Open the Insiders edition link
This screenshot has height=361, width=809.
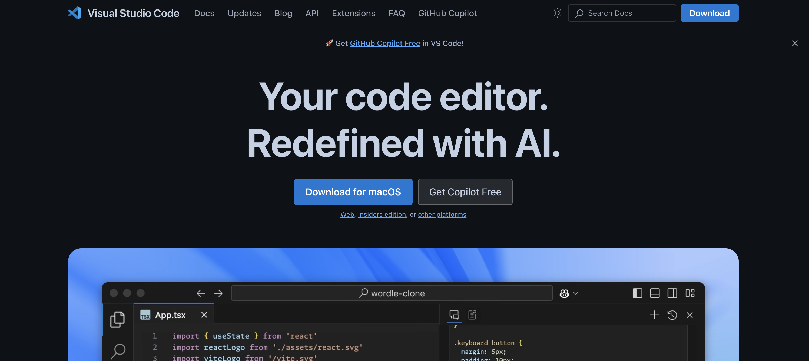pos(382,214)
